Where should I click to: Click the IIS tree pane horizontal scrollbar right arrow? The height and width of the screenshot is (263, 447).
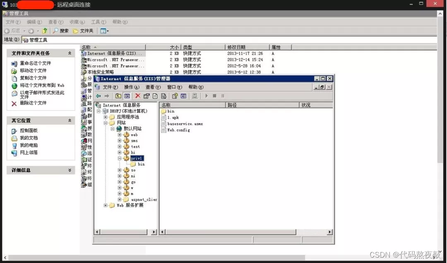coord(154,232)
